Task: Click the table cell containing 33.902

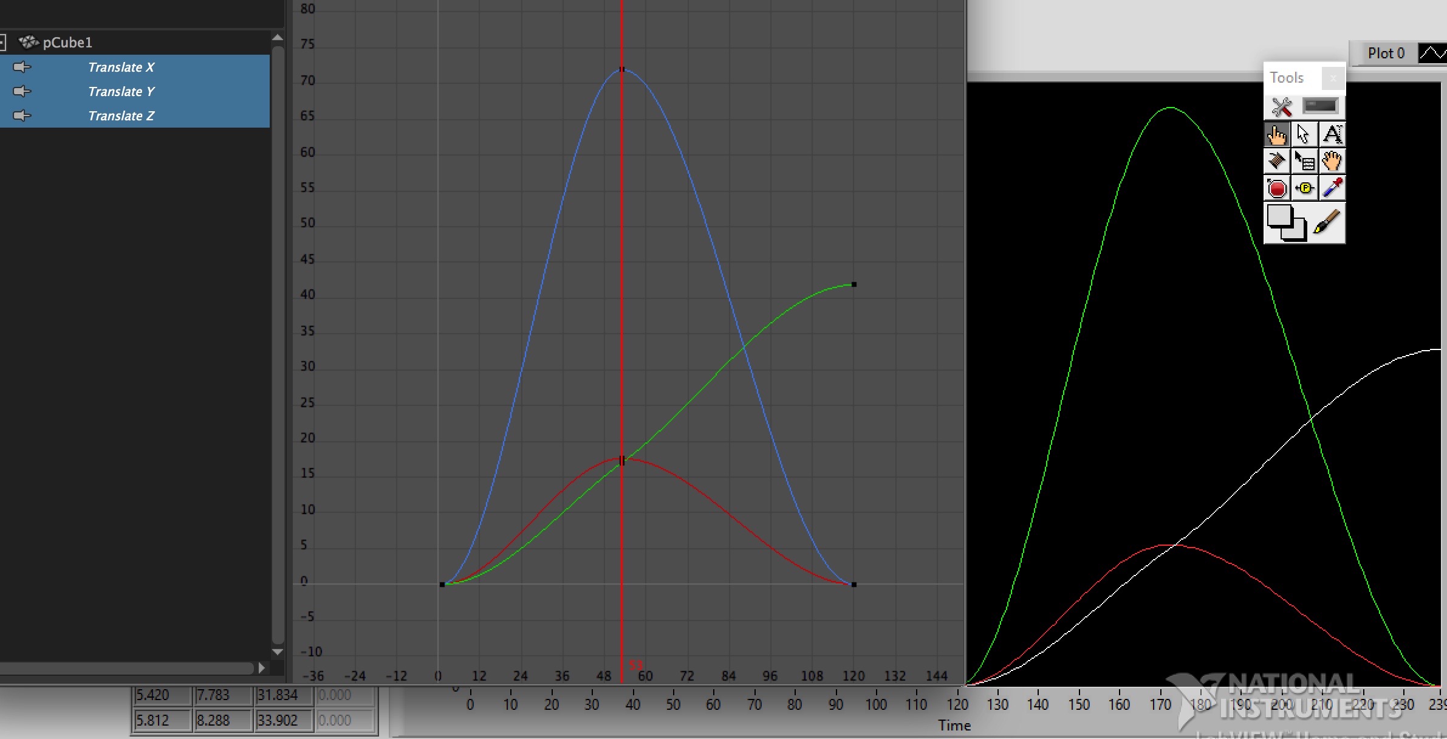Action: click(283, 721)
